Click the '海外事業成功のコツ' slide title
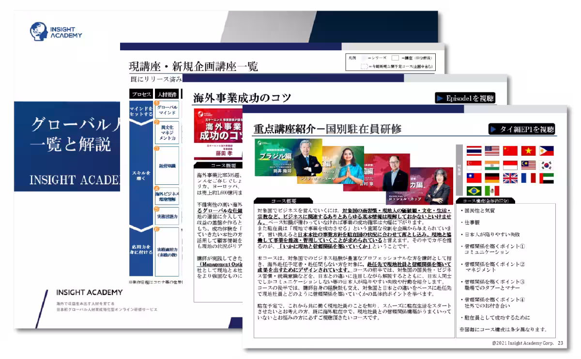The height and width of the screenshot is (359, 581). (x=242, y=98)
